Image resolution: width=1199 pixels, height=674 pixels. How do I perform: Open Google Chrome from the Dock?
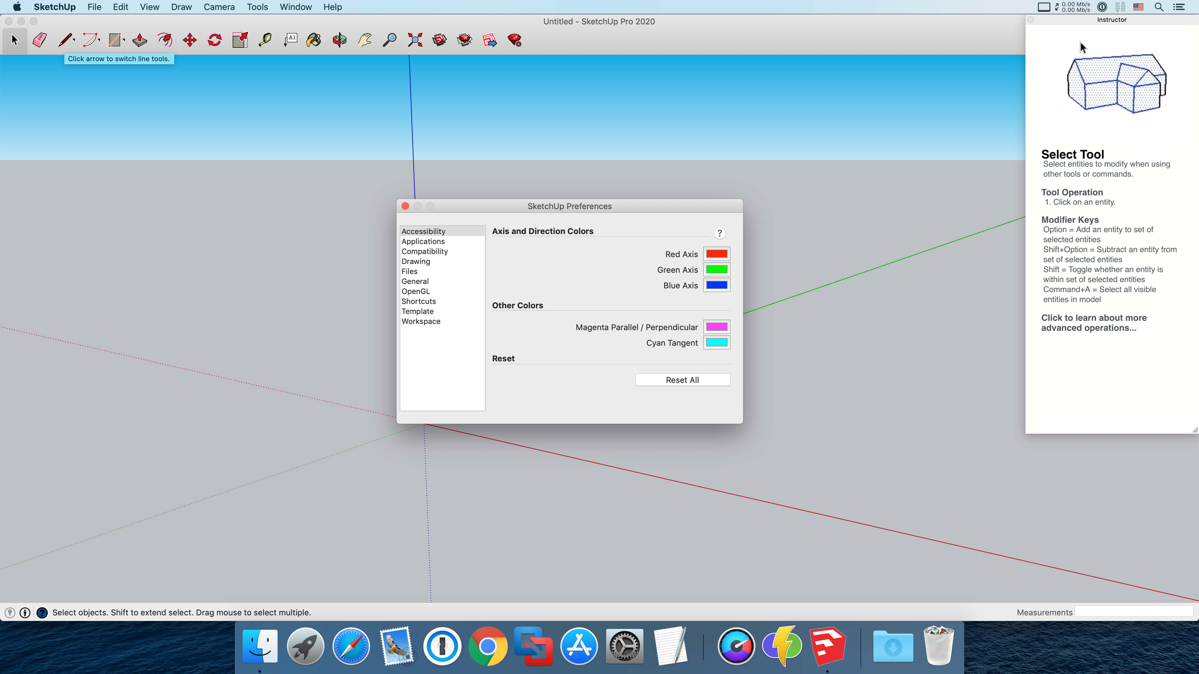[488, 646]
